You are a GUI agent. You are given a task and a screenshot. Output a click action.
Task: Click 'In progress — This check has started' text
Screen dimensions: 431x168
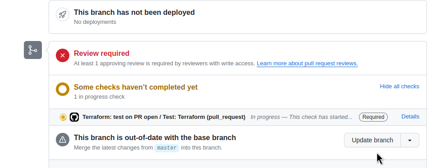(x=302, y=117)
